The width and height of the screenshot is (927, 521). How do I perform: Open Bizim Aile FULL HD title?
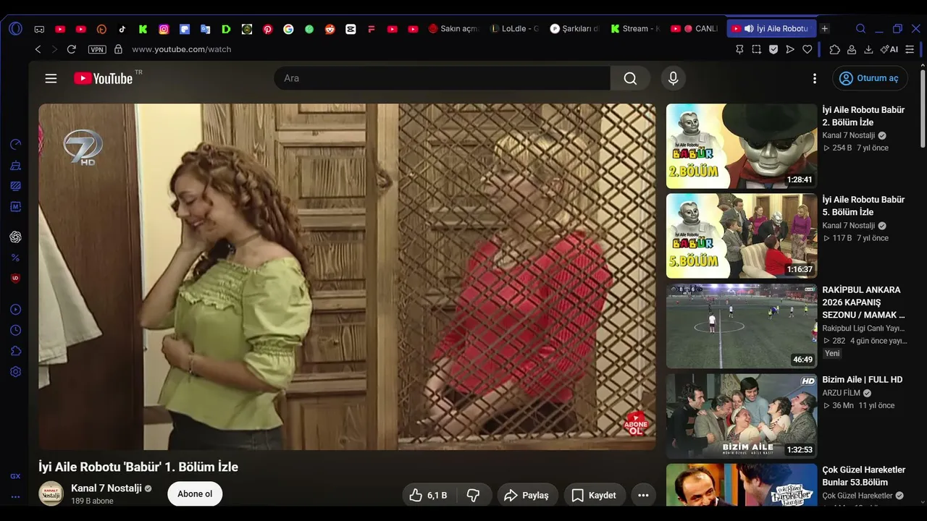coord(863,379)
